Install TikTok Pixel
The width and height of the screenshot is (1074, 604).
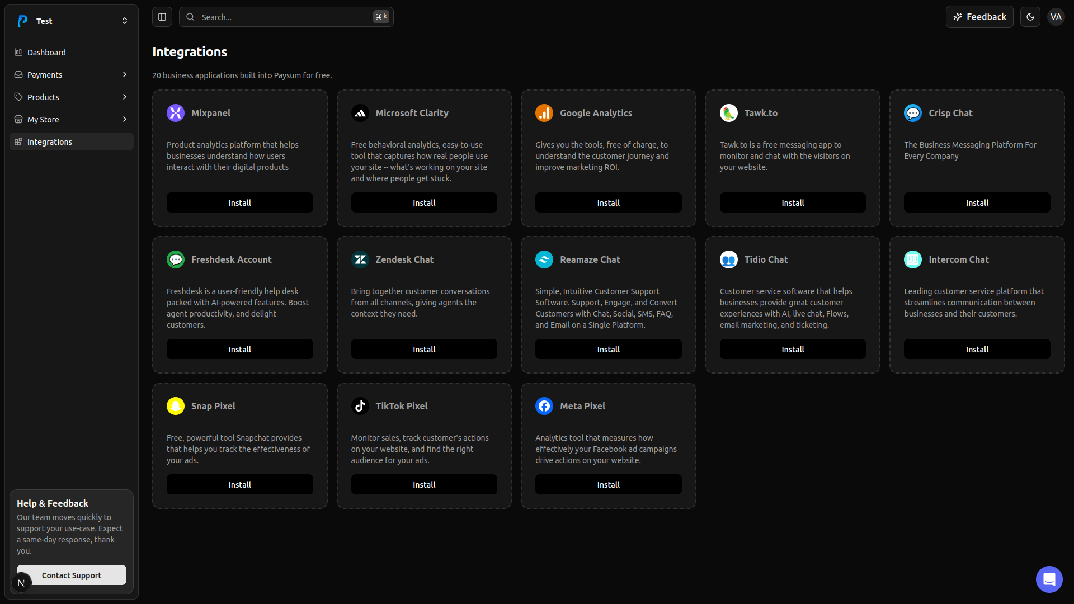click(424, 484)
